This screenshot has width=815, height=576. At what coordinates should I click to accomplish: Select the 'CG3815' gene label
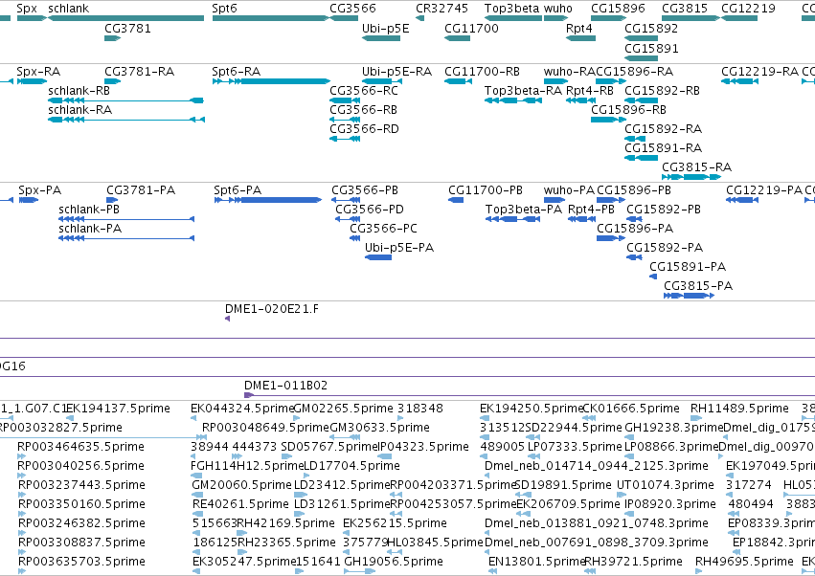pos(685,9)
